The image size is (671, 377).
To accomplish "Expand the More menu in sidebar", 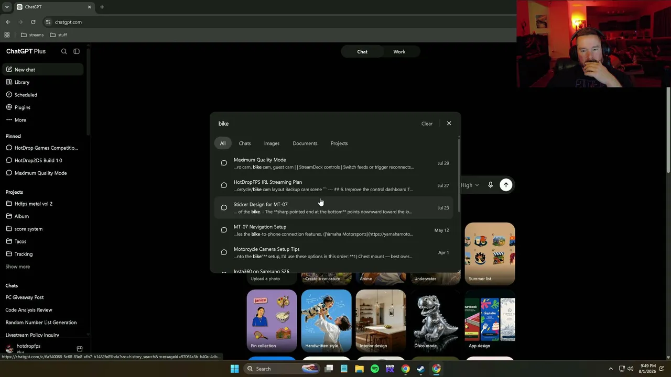I will coord(42,120).
